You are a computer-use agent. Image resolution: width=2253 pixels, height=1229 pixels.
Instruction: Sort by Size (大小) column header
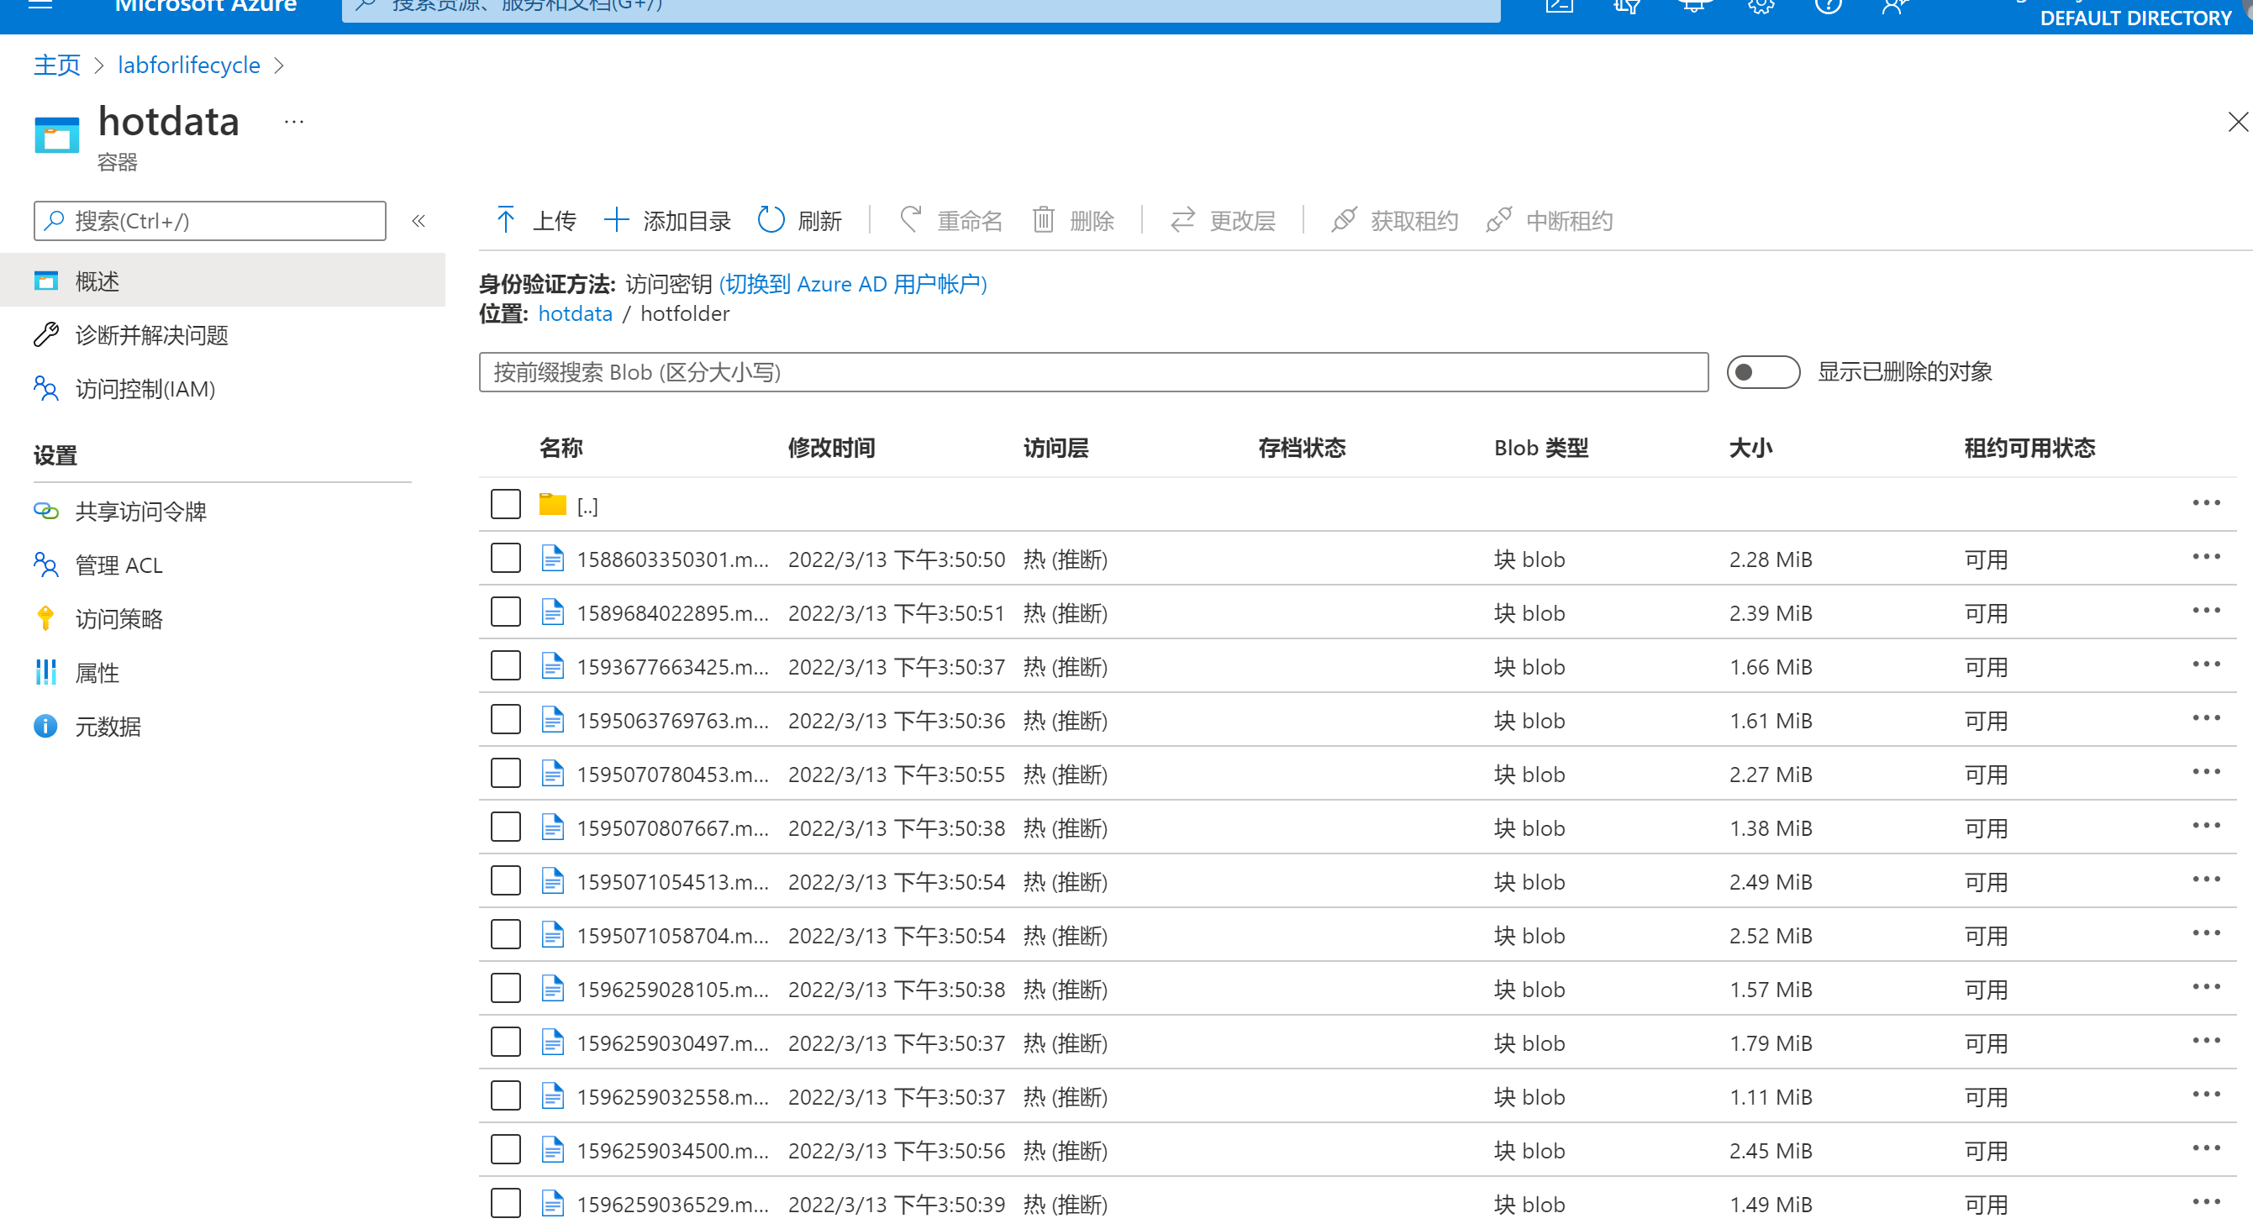pos(1751,448)
